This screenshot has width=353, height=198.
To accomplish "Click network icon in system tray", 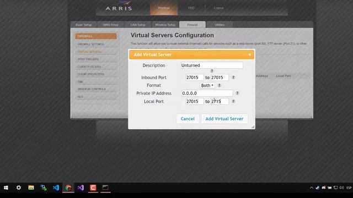I will [336, 188].
